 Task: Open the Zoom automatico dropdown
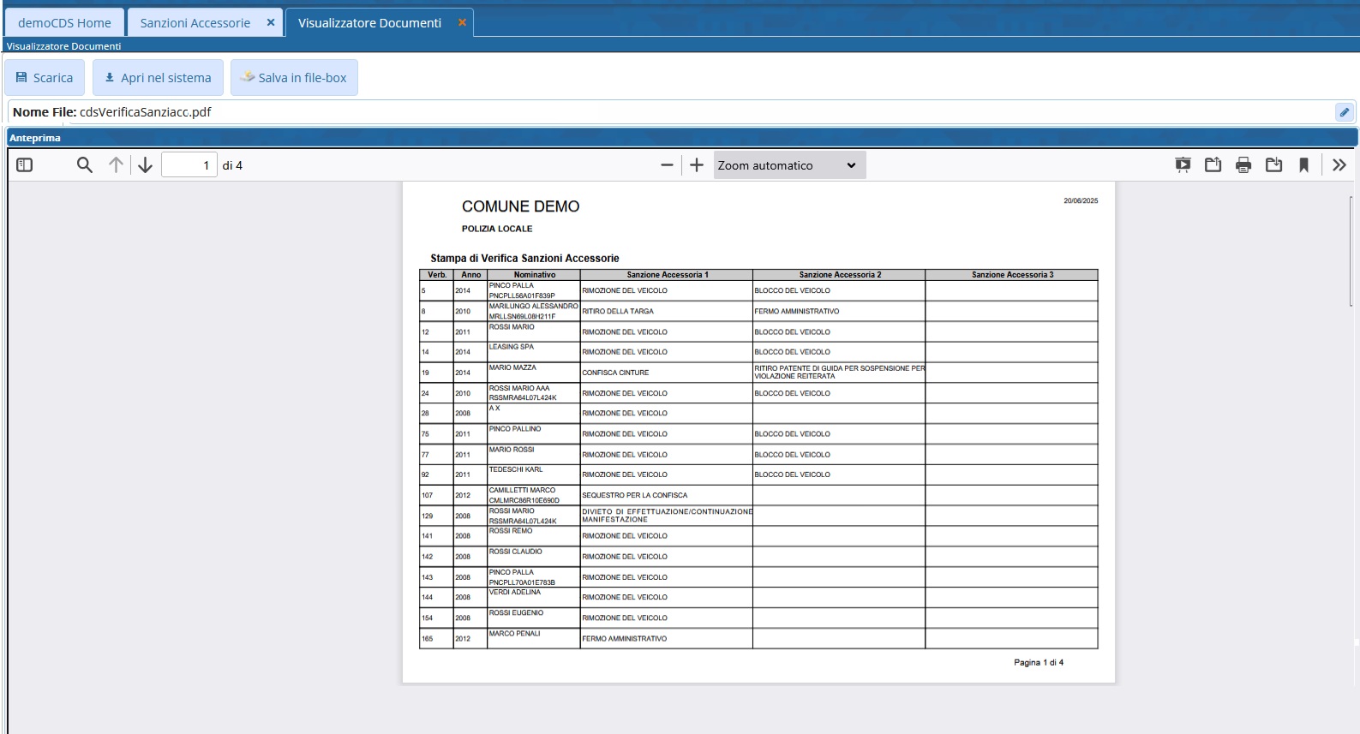point(788,165)
